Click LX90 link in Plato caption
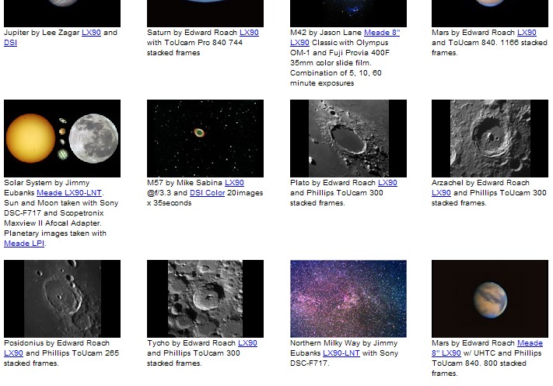This screenshot has width=553, height=386. pyautogui.click(x=387, y=183)
